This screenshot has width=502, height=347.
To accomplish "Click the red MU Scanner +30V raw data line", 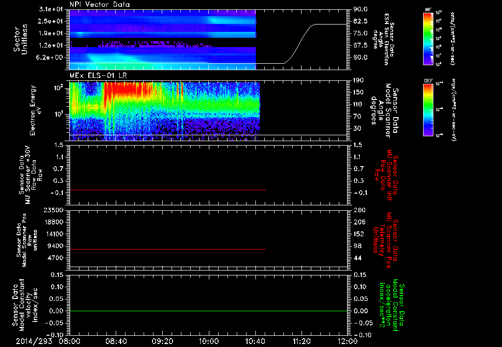I will (x=168, y=190).
